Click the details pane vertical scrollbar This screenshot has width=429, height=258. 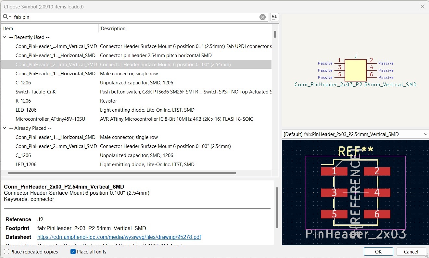(x=277, y=207)
